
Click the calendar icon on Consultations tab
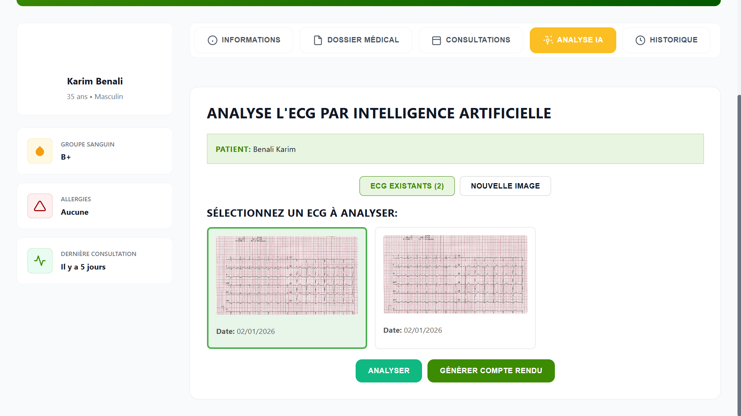(x=436, y=40)
